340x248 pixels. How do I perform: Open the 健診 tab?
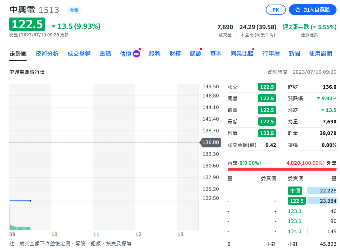click(x=195, y=54)
